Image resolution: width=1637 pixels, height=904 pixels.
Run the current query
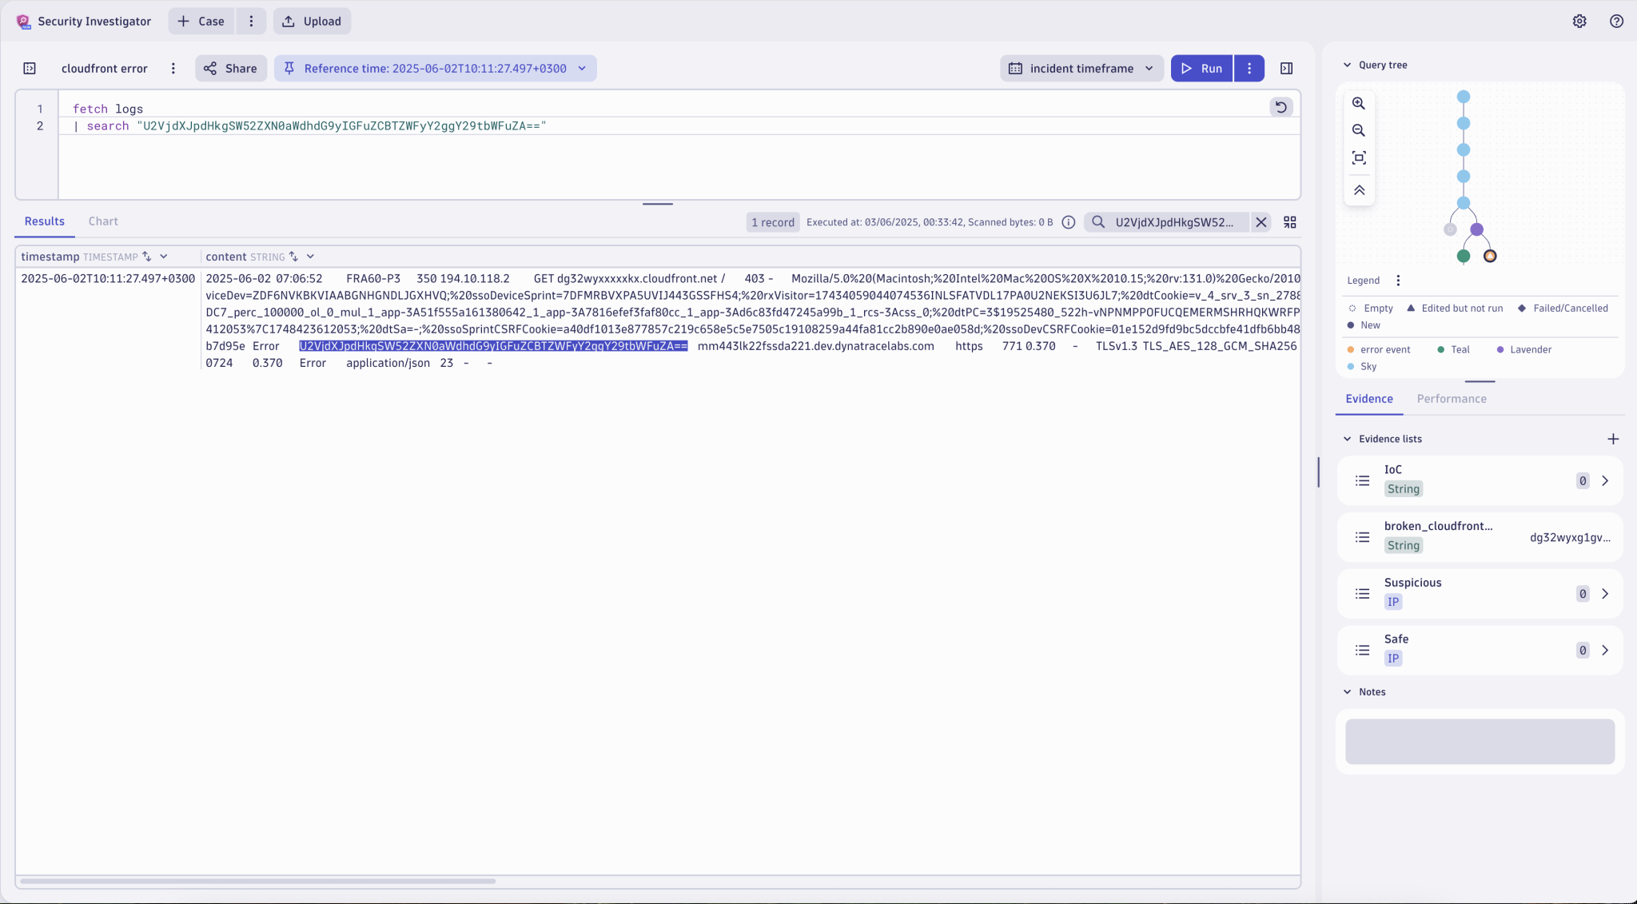1202,68
